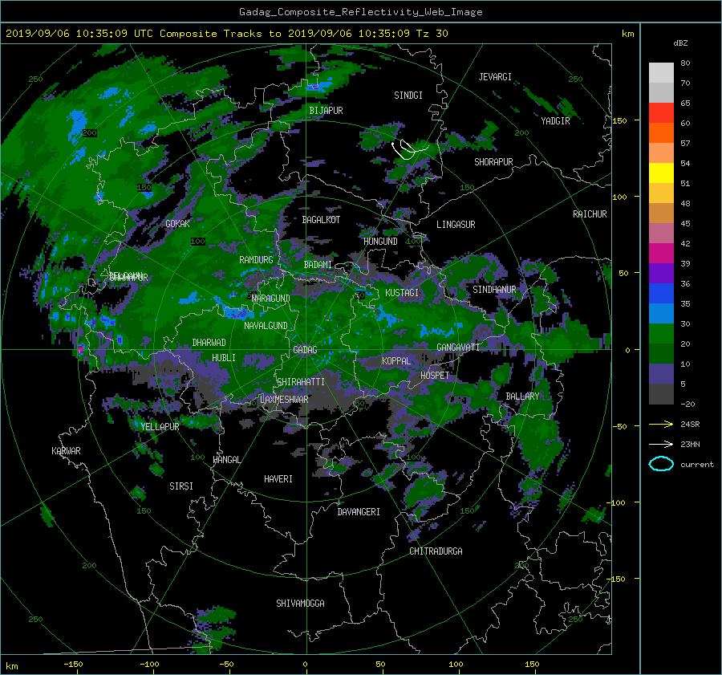Click the GADAG radar center label
This screenshot has height=675, width=722.
tap(306, 350)
